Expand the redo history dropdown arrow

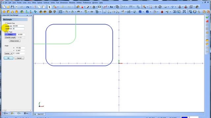pyautogui.click(x=31, y=7)
